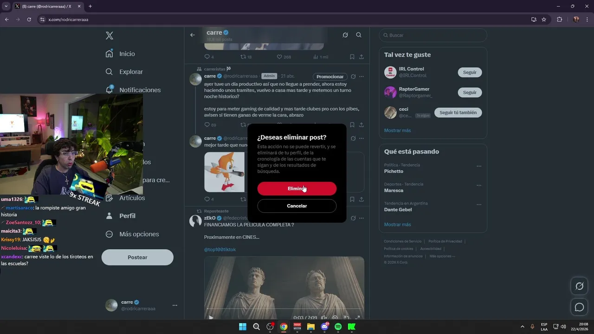Reply to the post with 268 likes
This screenshot has width=594, height=334.
(x=207, y=57)
